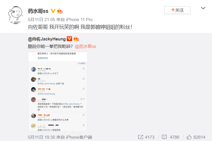Click the 4786 comment count
This screenshot has width=212, height=141.
(175, 137)
